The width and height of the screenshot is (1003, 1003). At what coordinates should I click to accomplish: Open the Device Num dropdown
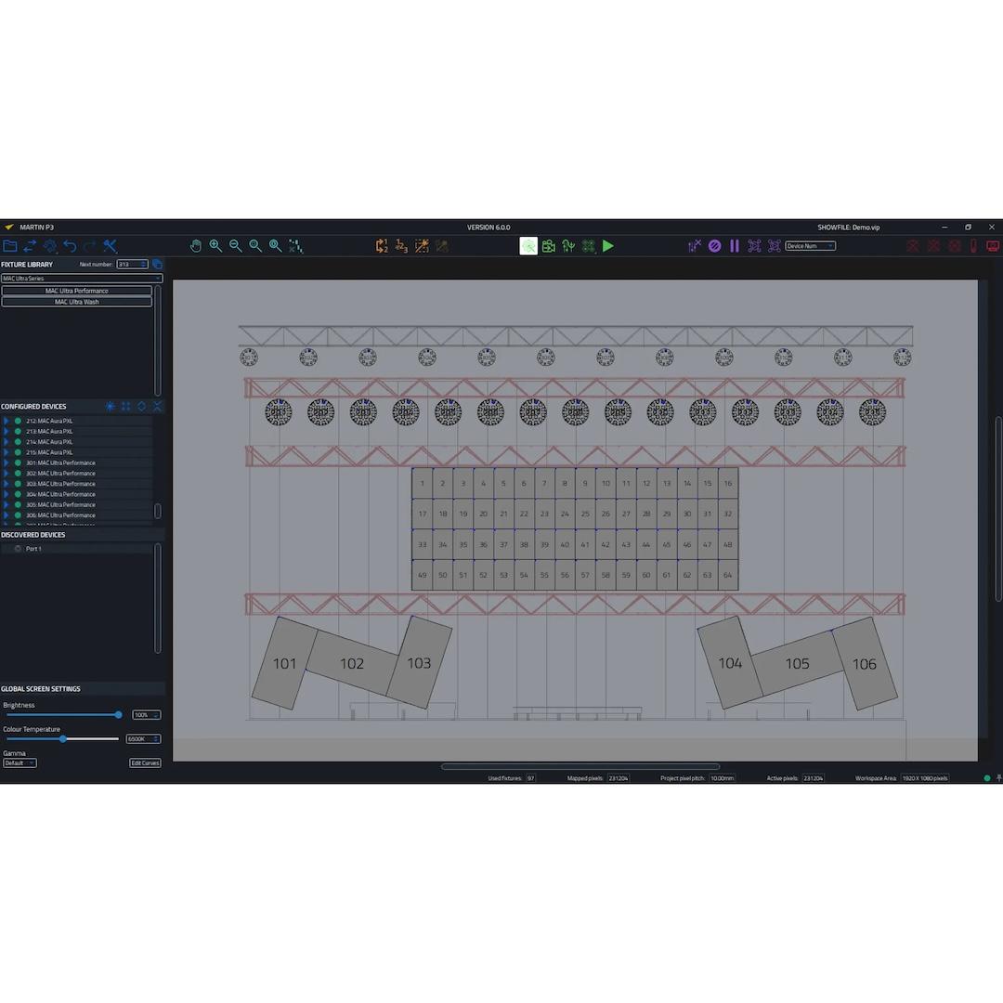point(810,246)
